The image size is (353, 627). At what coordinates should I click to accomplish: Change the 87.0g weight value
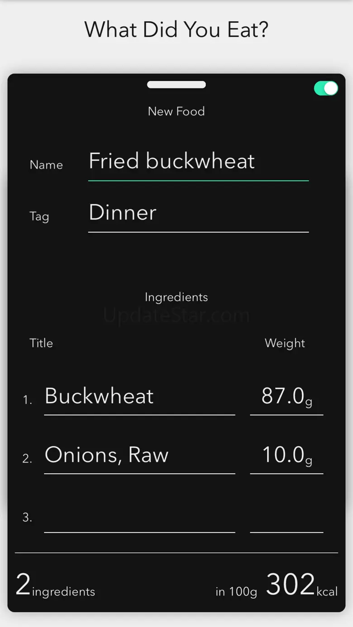click(286, 396)
